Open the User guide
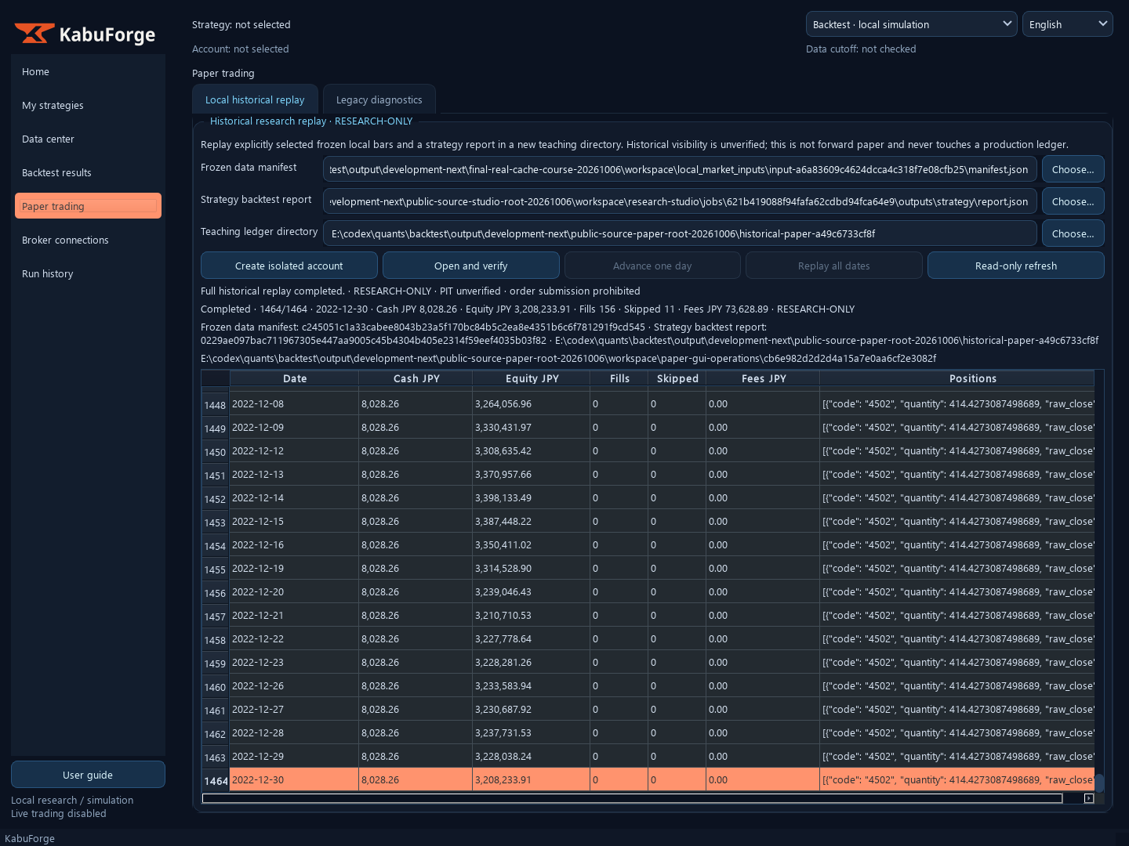 [88, 775]
